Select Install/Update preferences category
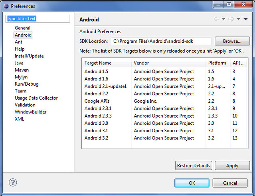This screenshot has height=196, width=255. pyautogui.click(x=29, y=56)
